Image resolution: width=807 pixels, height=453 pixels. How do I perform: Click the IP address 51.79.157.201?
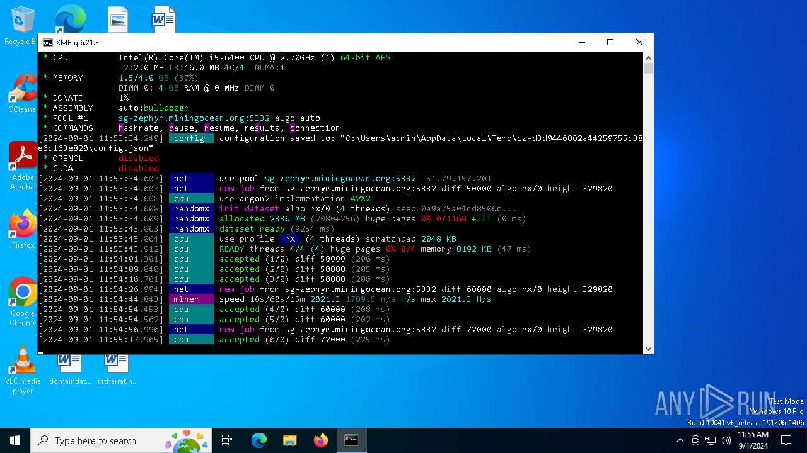click(x=459, y=178)
